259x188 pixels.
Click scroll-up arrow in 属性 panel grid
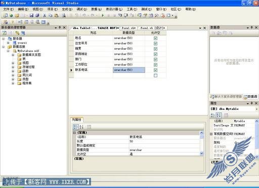[256, 121]
